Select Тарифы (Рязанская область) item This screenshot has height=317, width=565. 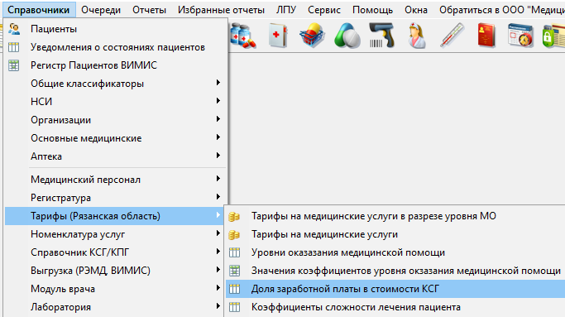click(115, 216)
